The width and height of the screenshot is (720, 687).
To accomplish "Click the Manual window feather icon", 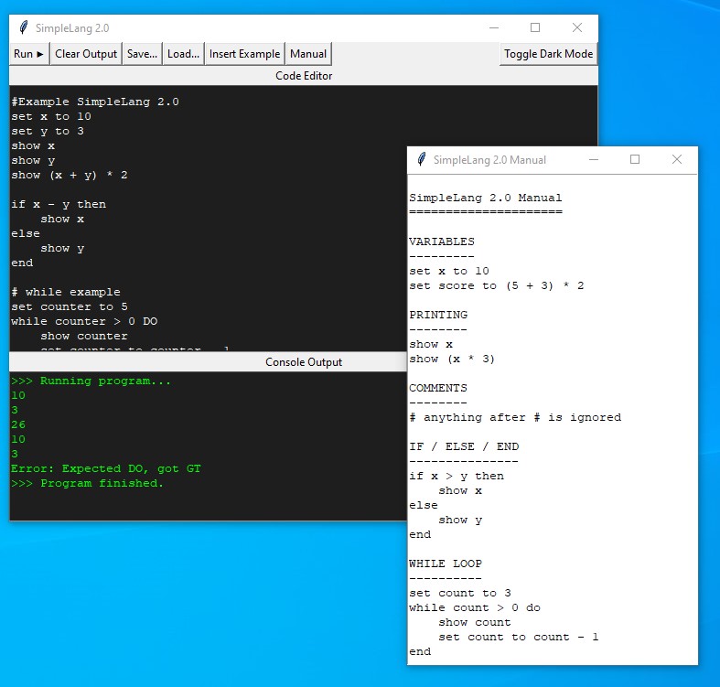I will click(x=422, y=159).
